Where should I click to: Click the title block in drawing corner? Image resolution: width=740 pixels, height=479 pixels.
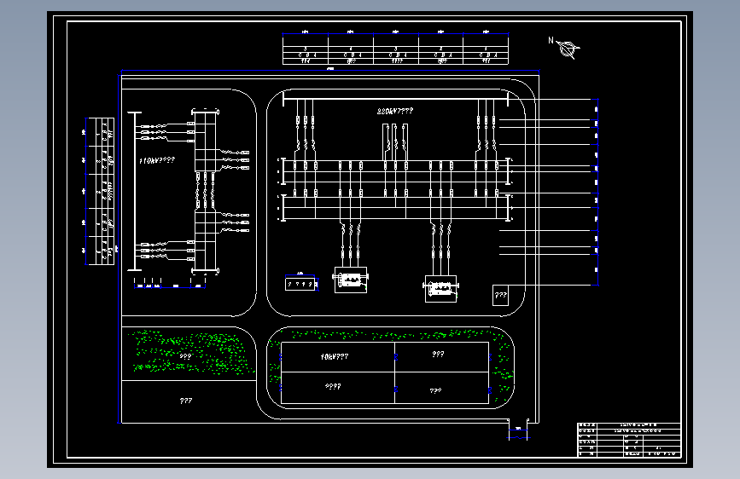click(629, 440)
